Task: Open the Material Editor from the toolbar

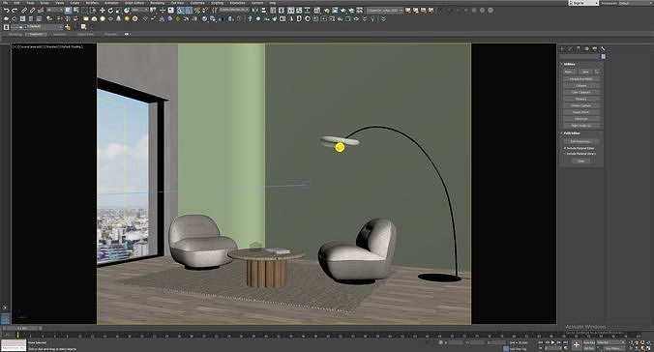Action: [x=317, y=10]
